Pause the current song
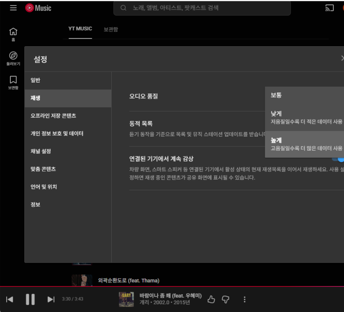 (30, 299)
